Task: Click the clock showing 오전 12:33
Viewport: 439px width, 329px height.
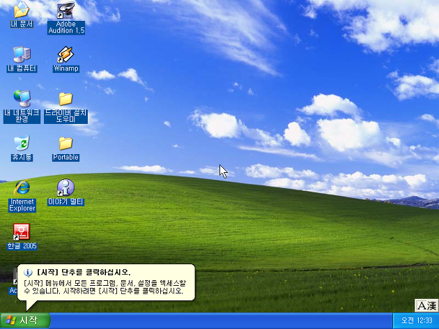Action: coord(417,320)
